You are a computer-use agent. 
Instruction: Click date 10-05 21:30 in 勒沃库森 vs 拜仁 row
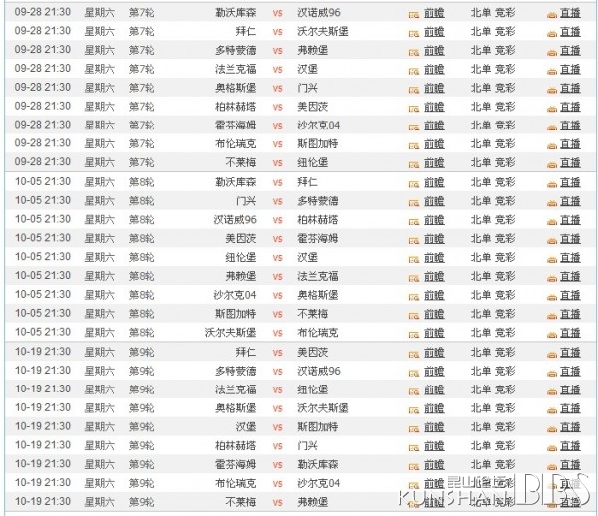pyautogui.click(x=43, y=181)
